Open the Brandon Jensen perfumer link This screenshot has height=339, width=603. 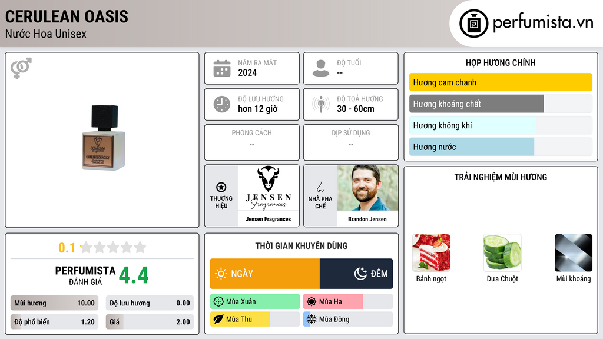pos(367,219)
